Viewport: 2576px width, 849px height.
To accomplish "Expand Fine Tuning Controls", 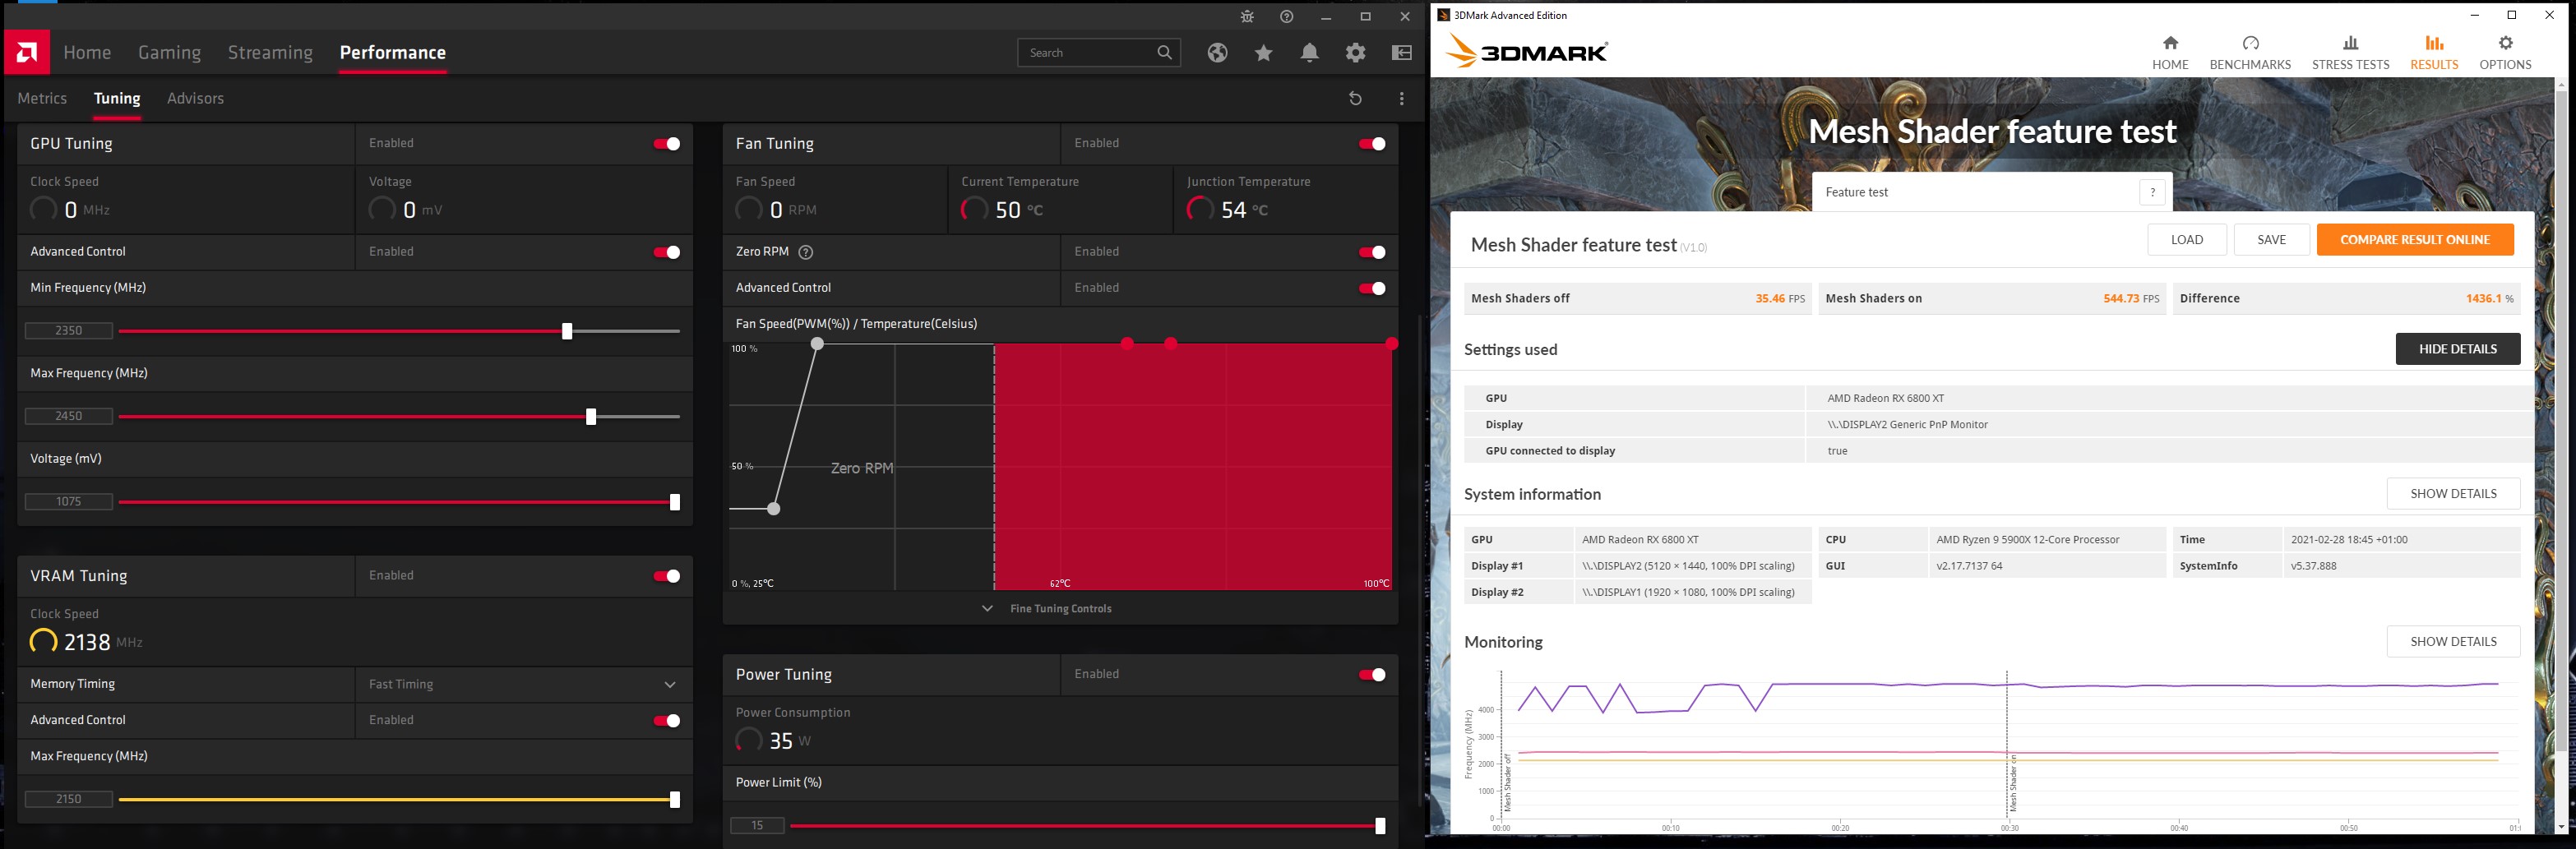I will click(x=1047, y=608).
